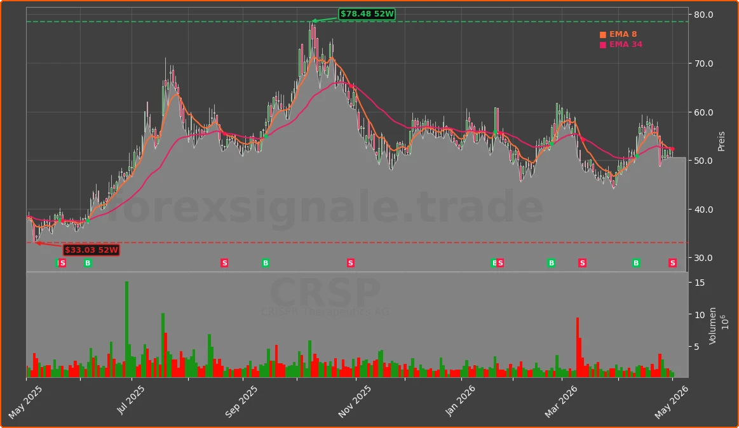Image resolution: width=739 pixels, height=428 pixels.
Task: Click the 30.0 price axis label
Action: point(703,258)
